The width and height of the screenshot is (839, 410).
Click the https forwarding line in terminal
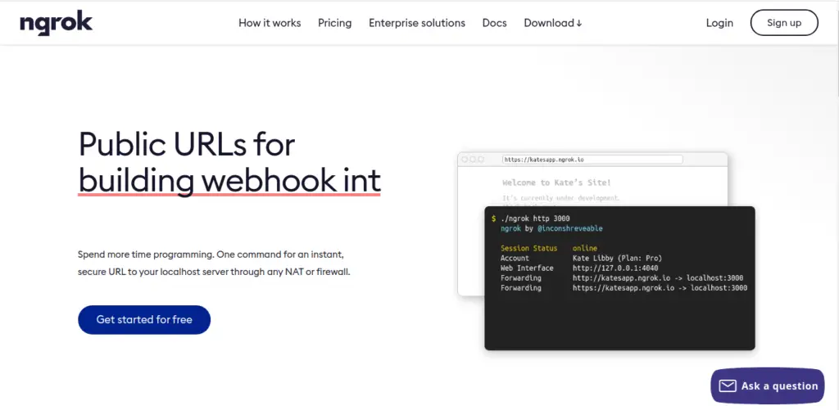[624, 287]
